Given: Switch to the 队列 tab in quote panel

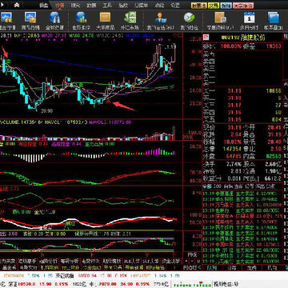Looking at the screenshot, I should 211,267.
